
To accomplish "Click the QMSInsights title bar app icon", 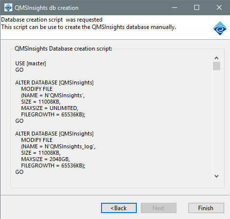I will tap(8, 7).
